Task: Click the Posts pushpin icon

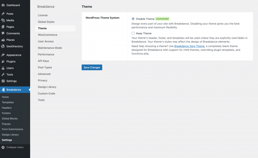Action: [3, 14]
